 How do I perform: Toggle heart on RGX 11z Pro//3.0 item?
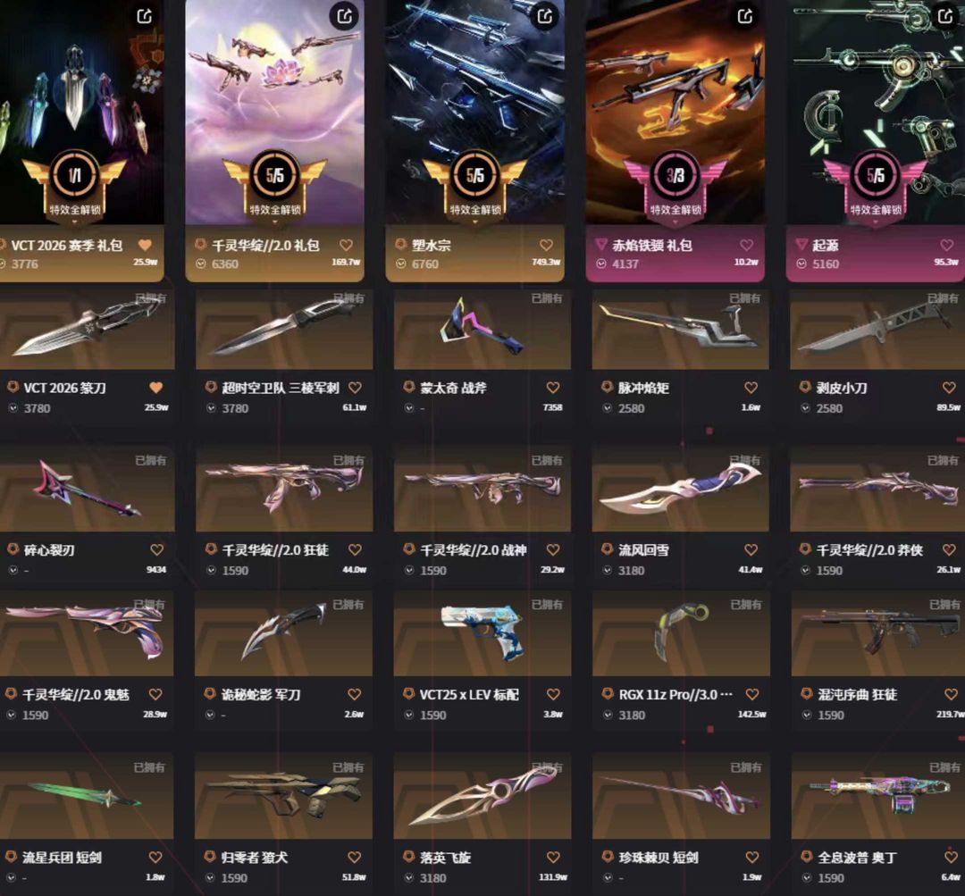[x=752, y=694]
